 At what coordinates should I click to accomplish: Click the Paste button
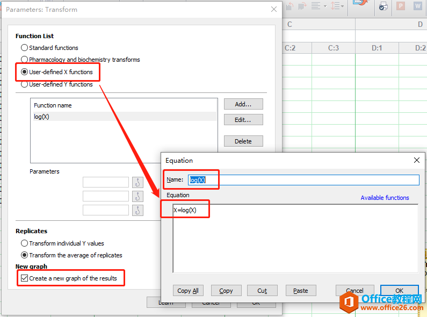(301, 291)
